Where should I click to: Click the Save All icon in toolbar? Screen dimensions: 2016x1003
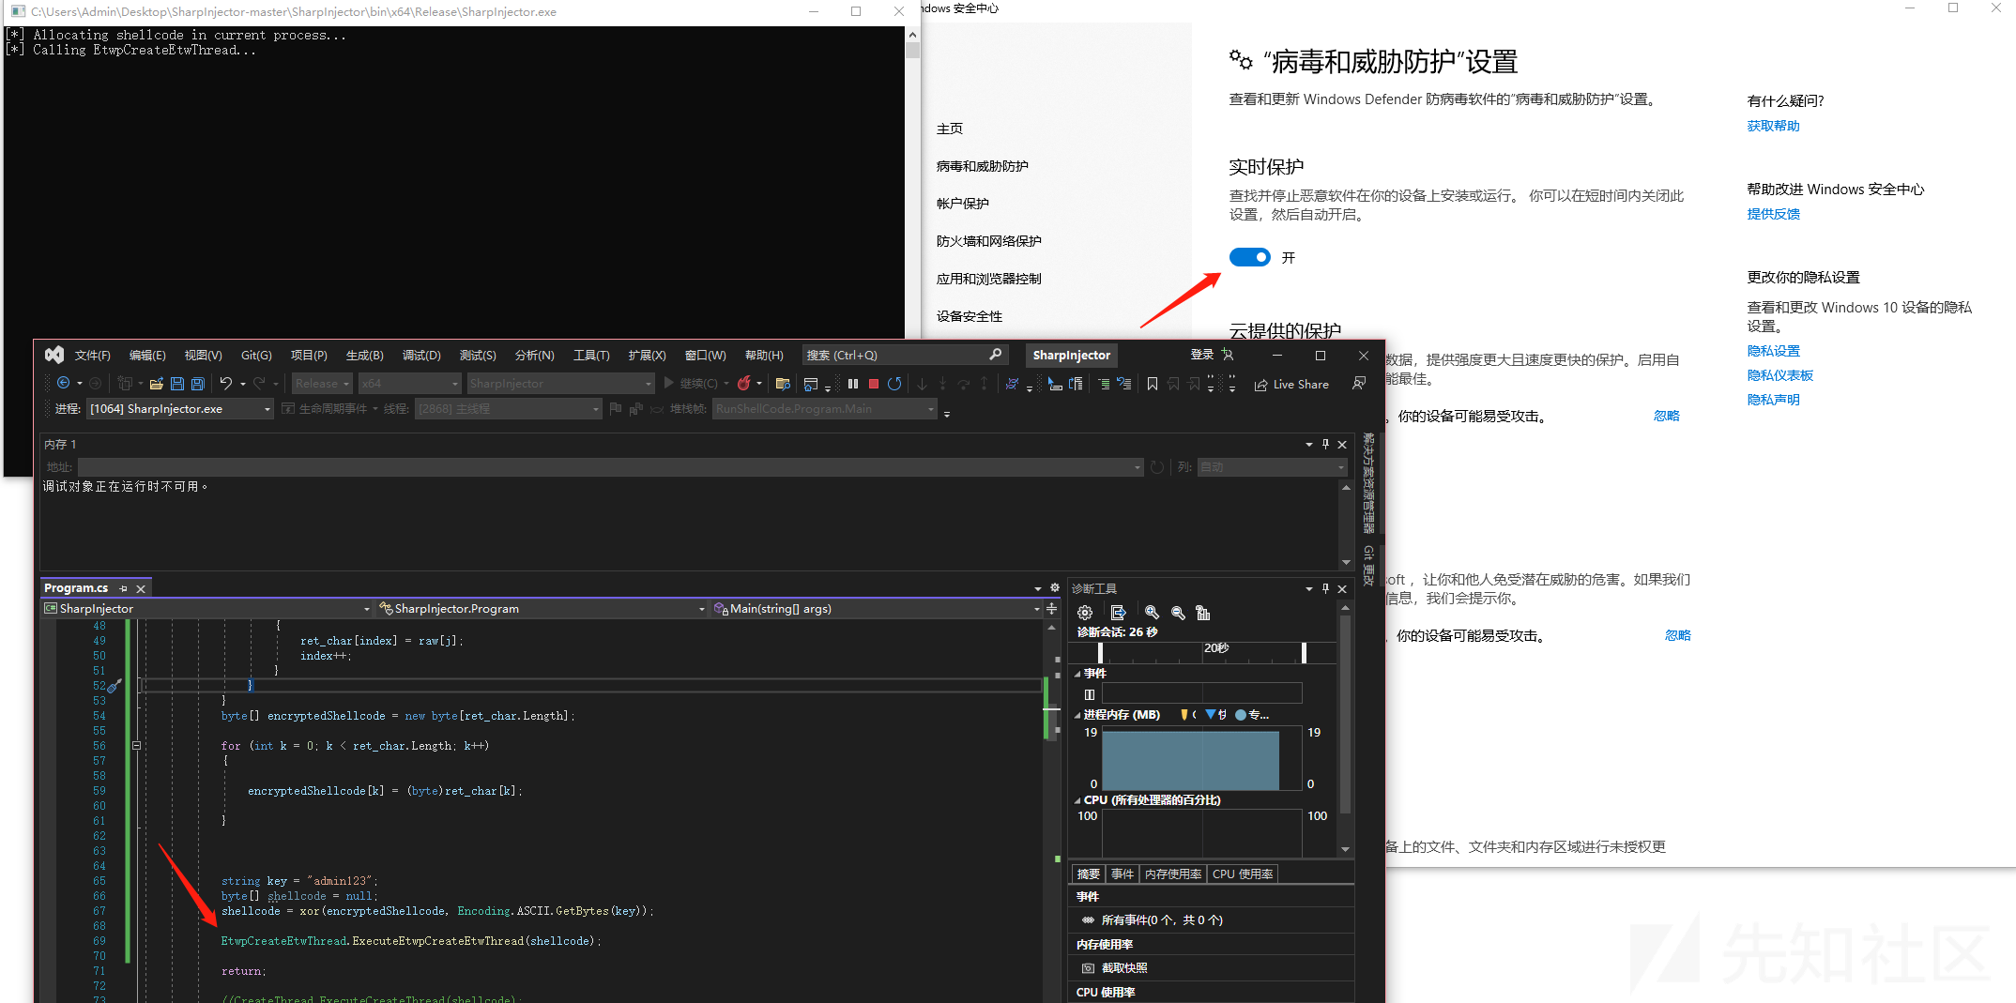(198, 384)
